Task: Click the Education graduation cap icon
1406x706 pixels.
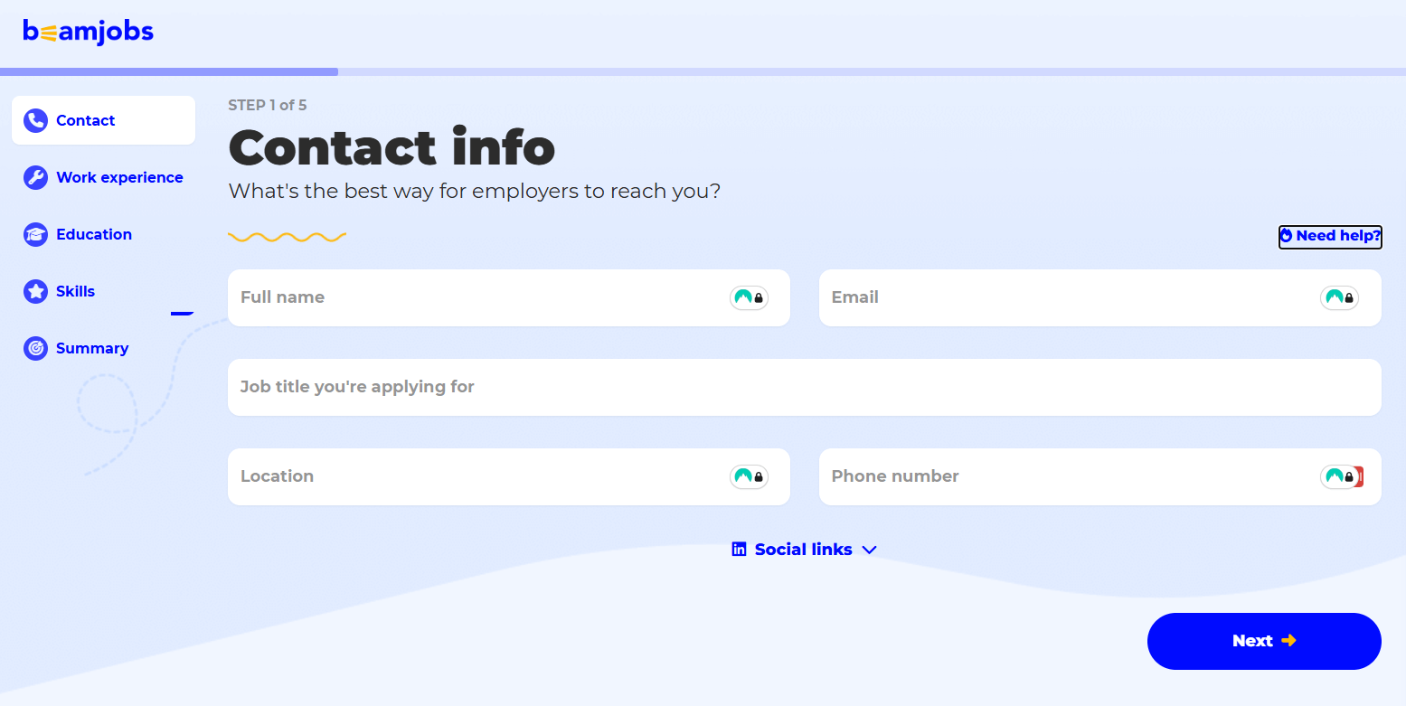Action: pos(34,234)
